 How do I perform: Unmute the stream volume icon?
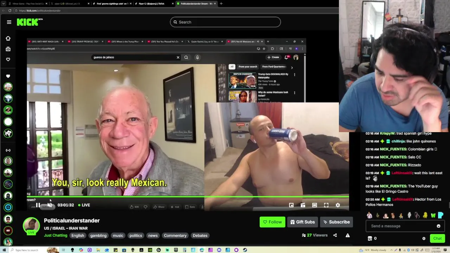click(50, 205)
